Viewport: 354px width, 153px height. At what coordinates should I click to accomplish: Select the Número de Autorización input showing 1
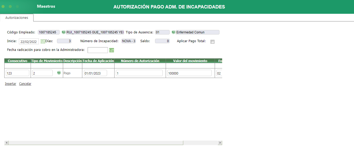pyautogui.click(x=139, y=72)
